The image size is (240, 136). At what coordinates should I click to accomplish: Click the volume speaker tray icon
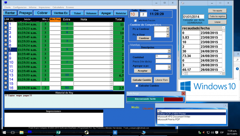(x=212, y=132)
